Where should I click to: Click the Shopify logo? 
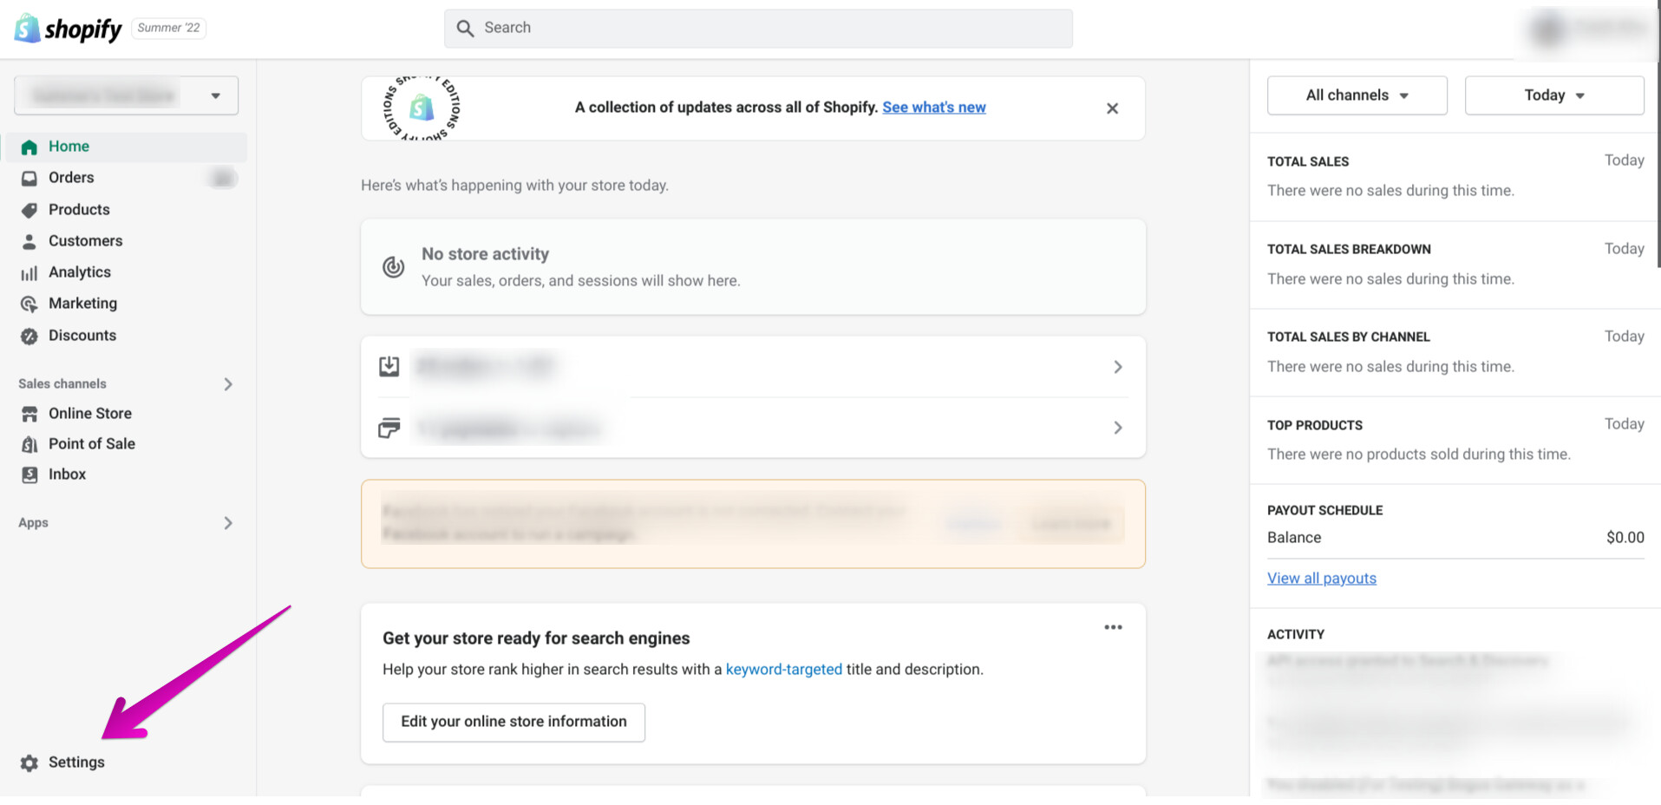[x=68, y=29]
